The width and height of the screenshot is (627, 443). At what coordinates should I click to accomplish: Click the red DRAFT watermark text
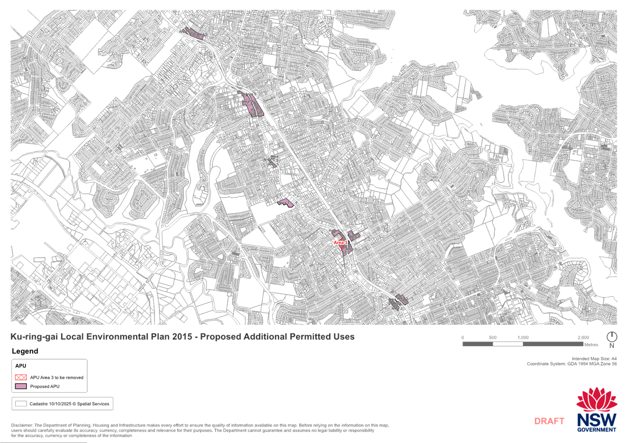(x=549, y=421)
